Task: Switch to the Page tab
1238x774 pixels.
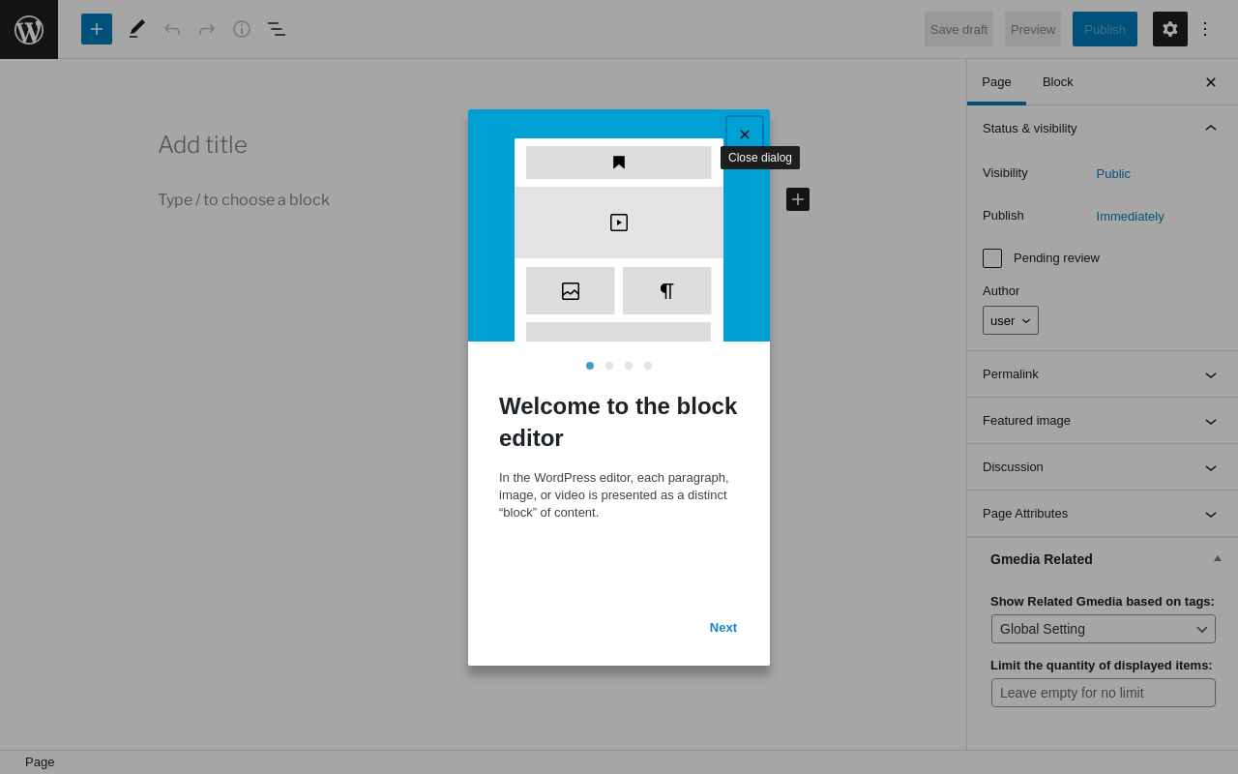Action: 996,82
